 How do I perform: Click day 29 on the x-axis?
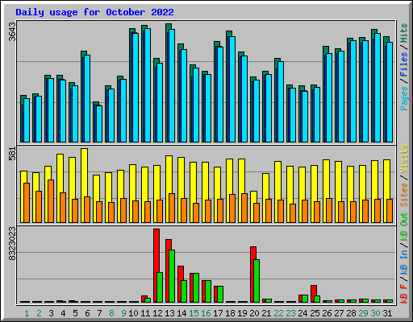pos(363,313)
